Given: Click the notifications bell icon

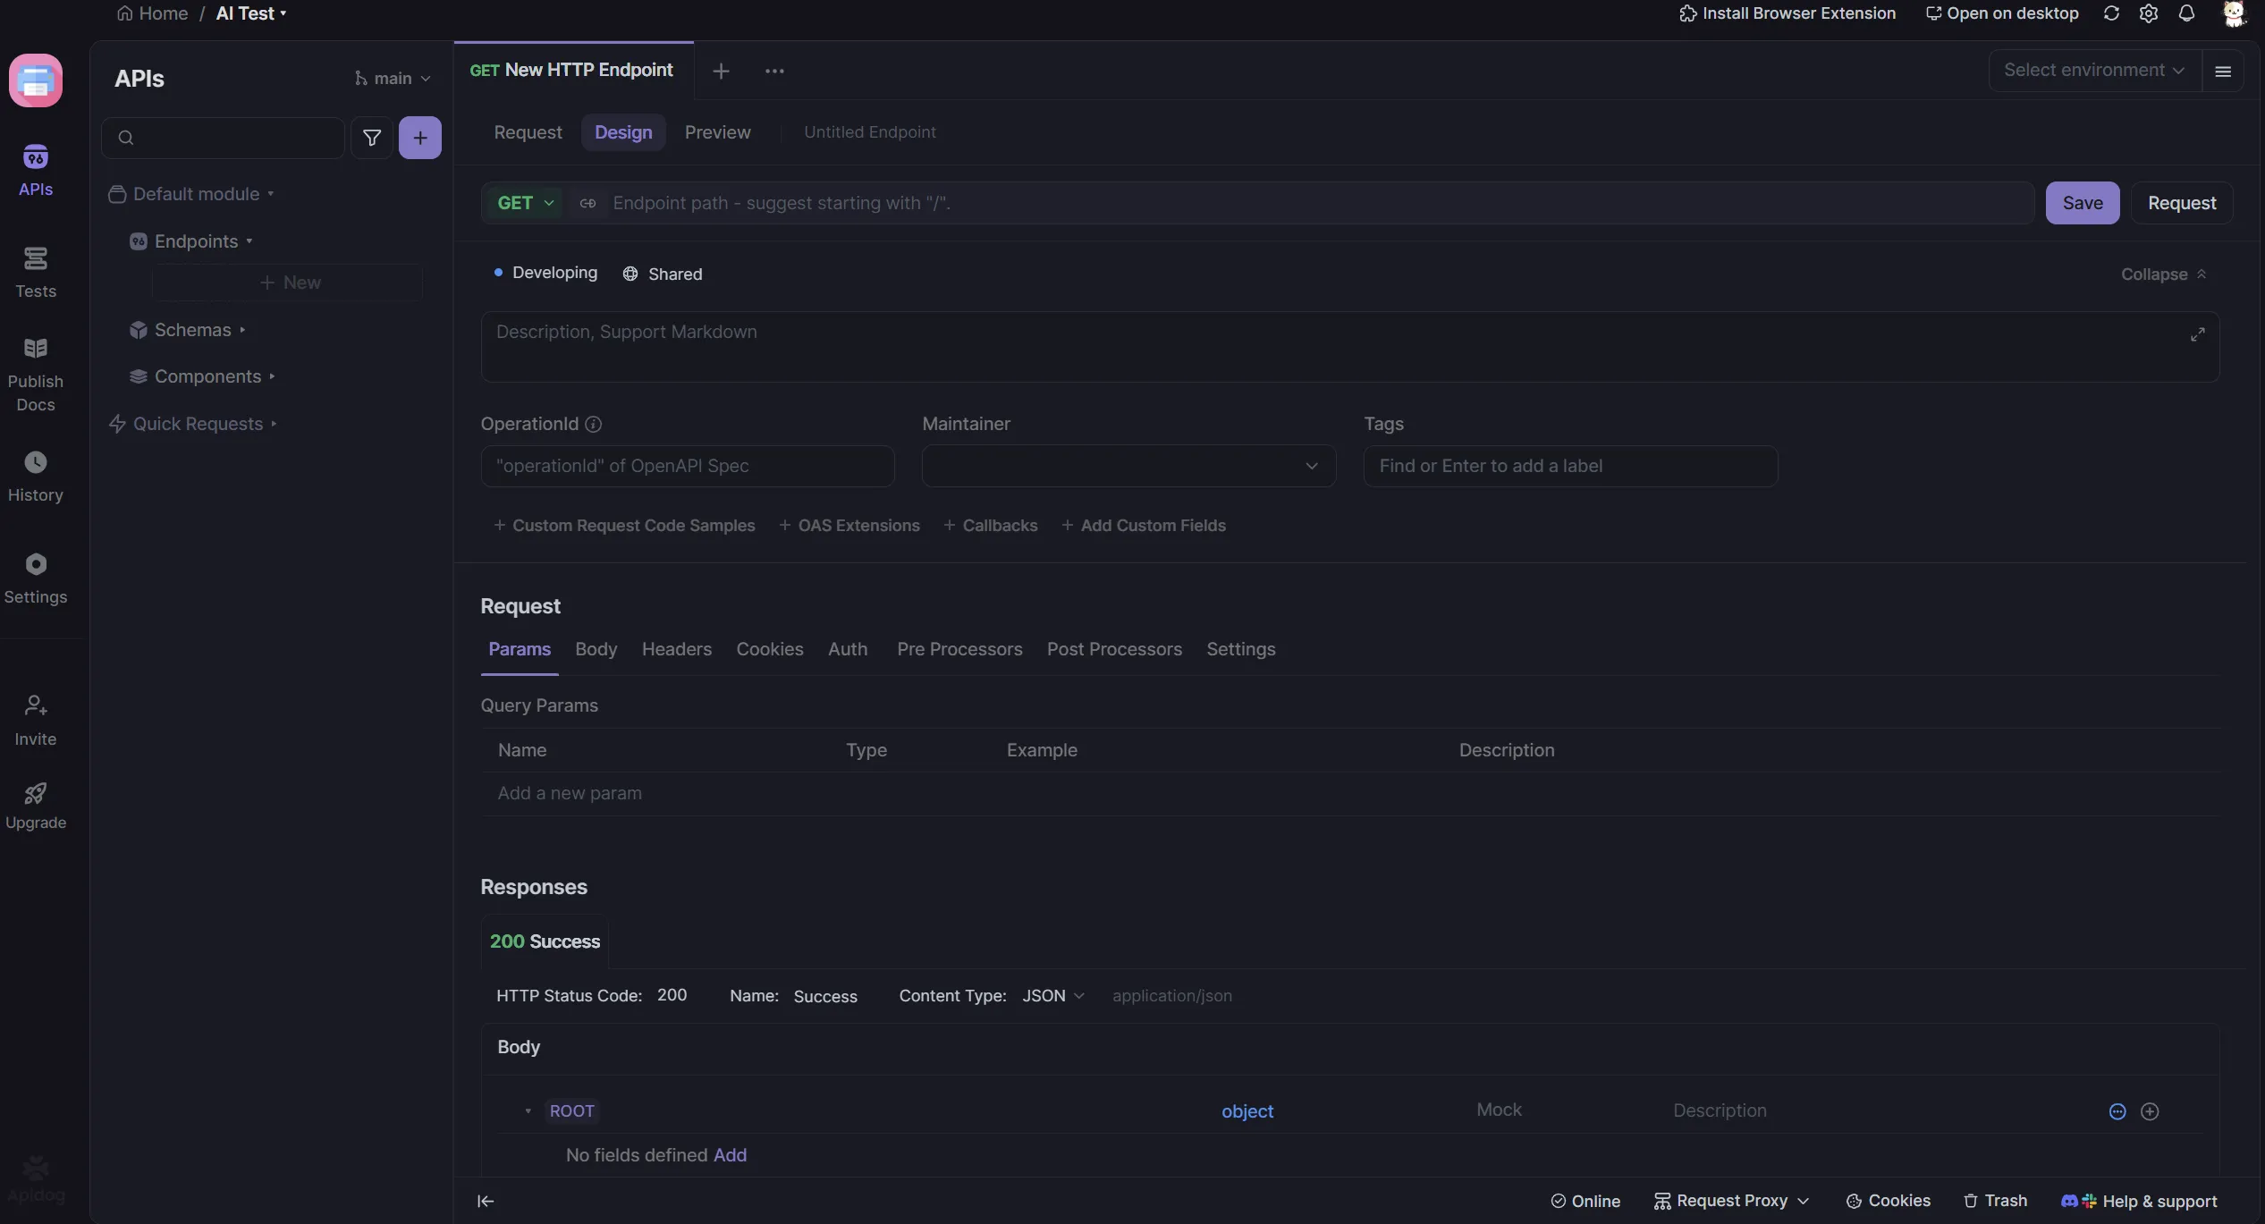Looking at the screenshot, I should (x=2185, y=13).
